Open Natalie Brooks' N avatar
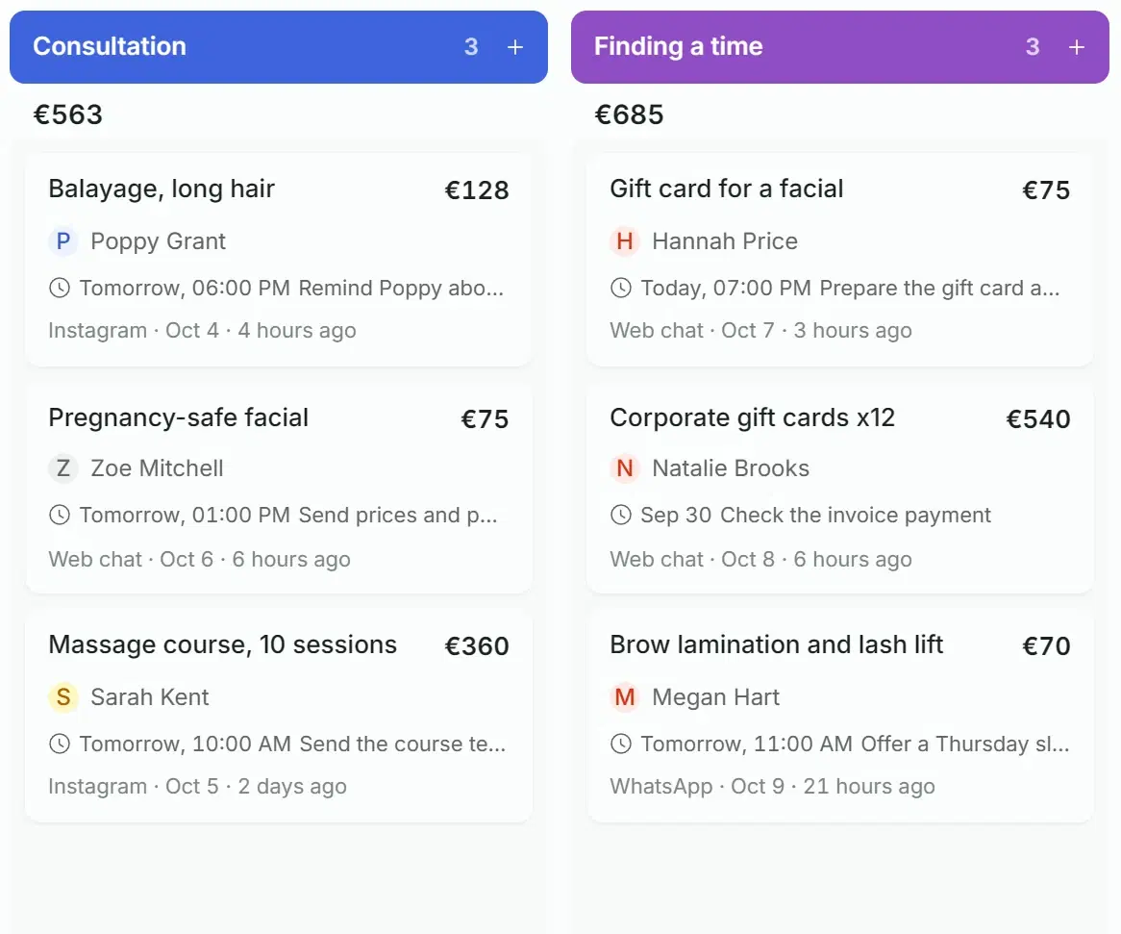The width and height of the screenshot is (1121, 934). coord(624,468)
